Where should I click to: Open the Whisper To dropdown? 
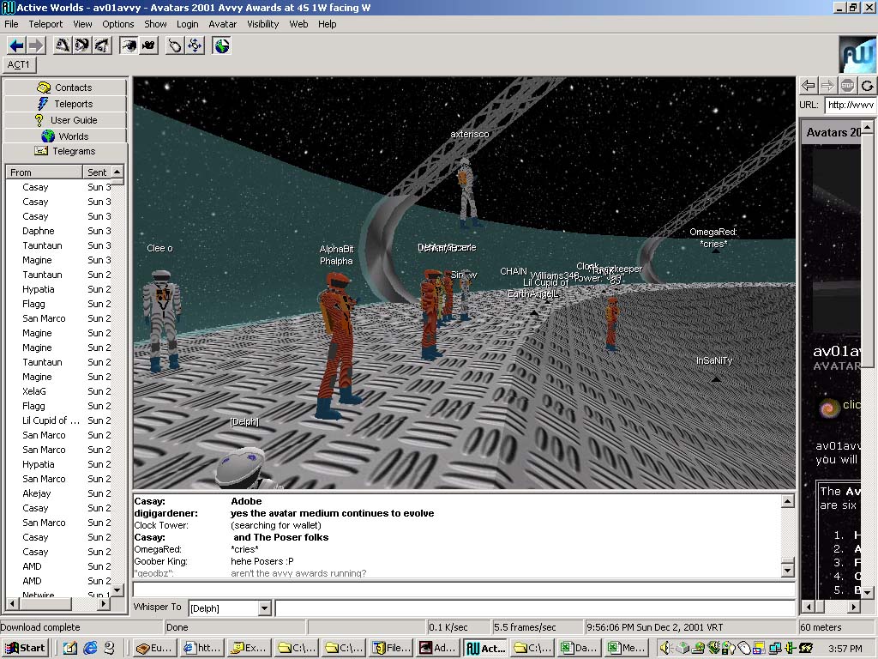(264, 608)
